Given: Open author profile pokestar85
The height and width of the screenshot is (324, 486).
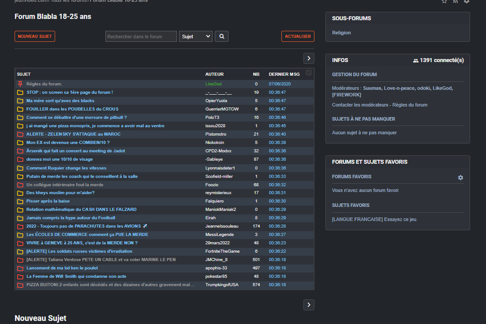Looking at the screenshot, I should pyautogui.click(x=216, y=276).
